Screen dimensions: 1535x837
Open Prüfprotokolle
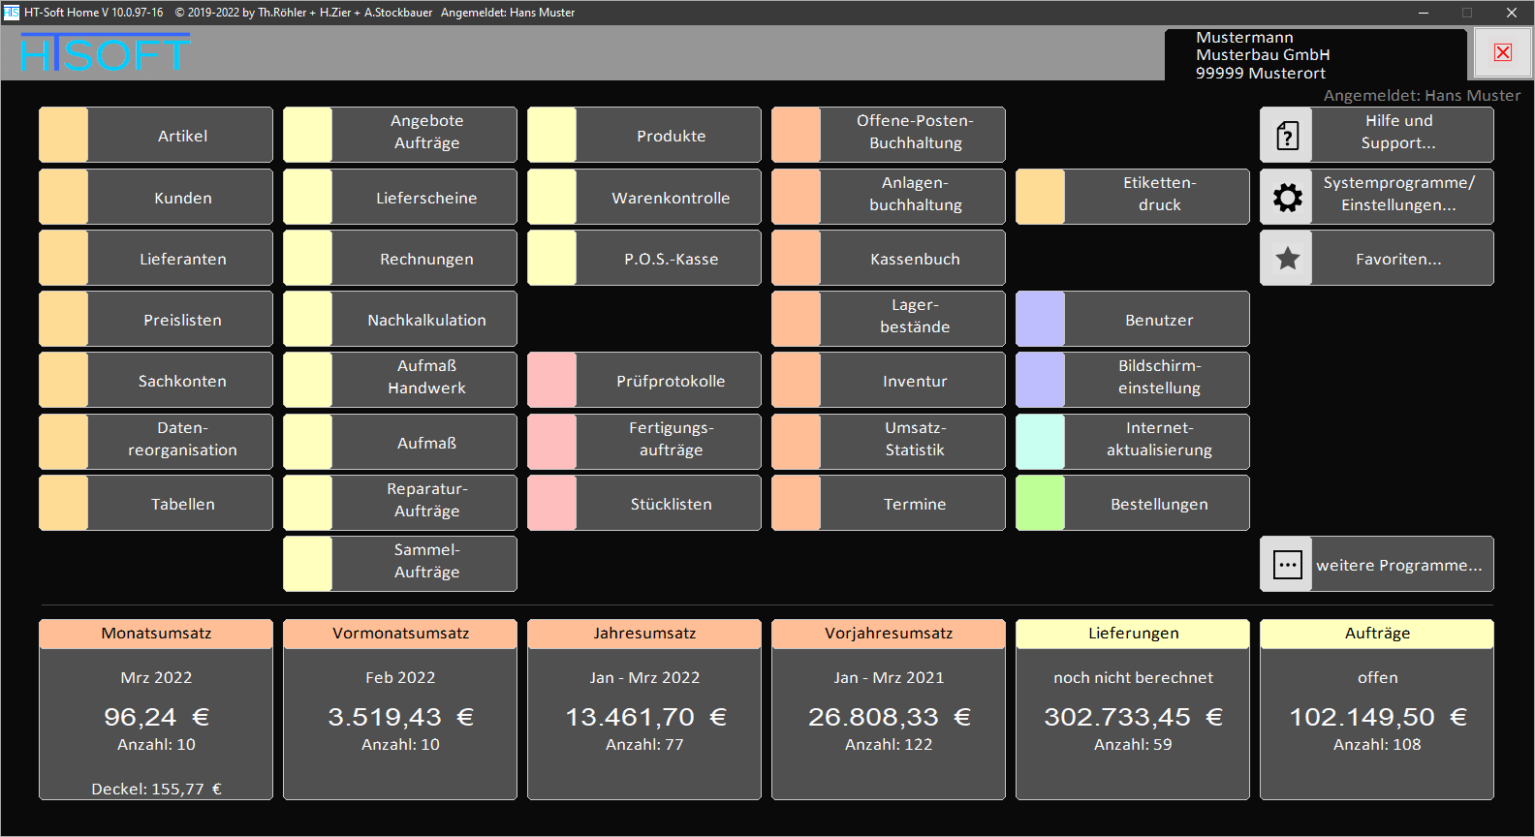[x=670, y=381]
